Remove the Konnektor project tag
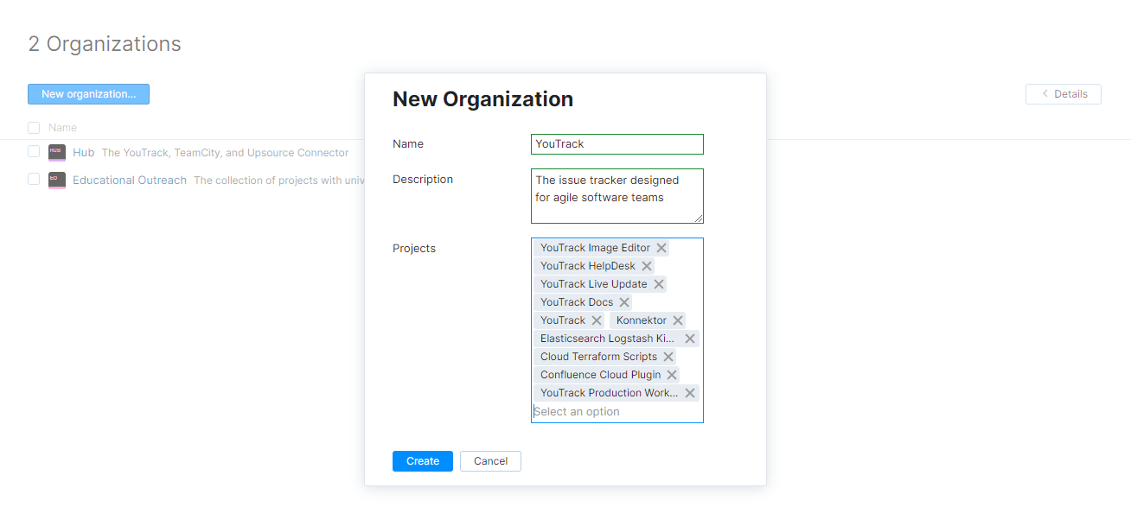Viewport: 1131px width, 526px height. coord(678,320)
